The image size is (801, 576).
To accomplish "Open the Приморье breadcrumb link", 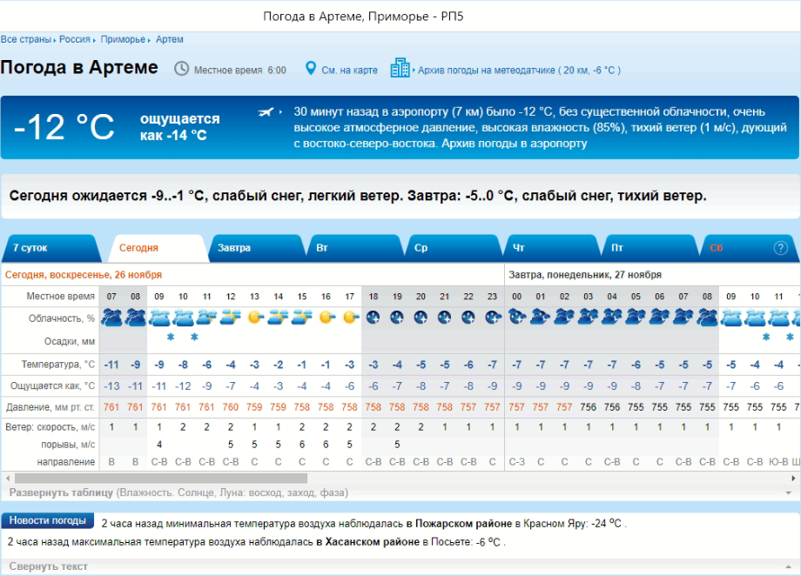I will [x=123, y=39].
